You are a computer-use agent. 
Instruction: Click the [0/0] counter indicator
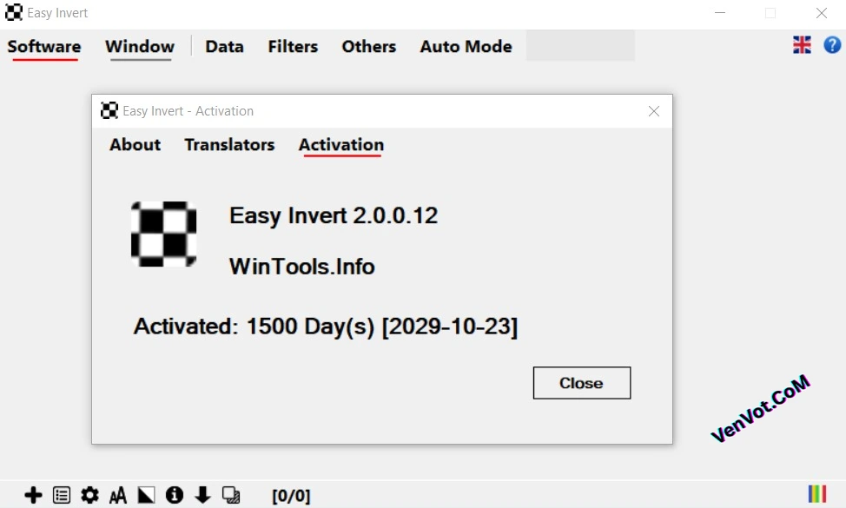point(291,495)
